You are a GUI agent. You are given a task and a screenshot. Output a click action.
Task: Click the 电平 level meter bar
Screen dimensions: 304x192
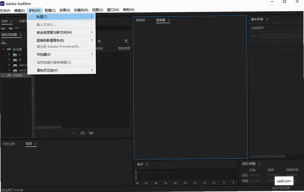(185, 175)
